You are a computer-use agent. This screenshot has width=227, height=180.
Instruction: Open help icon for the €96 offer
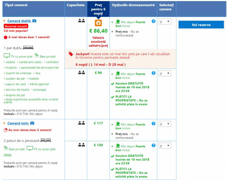pyautogui.click(x=153, y=73)
